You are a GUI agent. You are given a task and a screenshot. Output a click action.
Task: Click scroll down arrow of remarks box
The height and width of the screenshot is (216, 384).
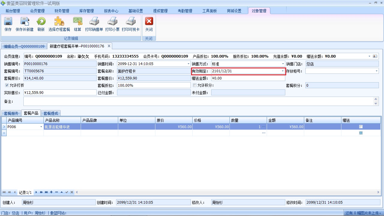tap(376, 104)
